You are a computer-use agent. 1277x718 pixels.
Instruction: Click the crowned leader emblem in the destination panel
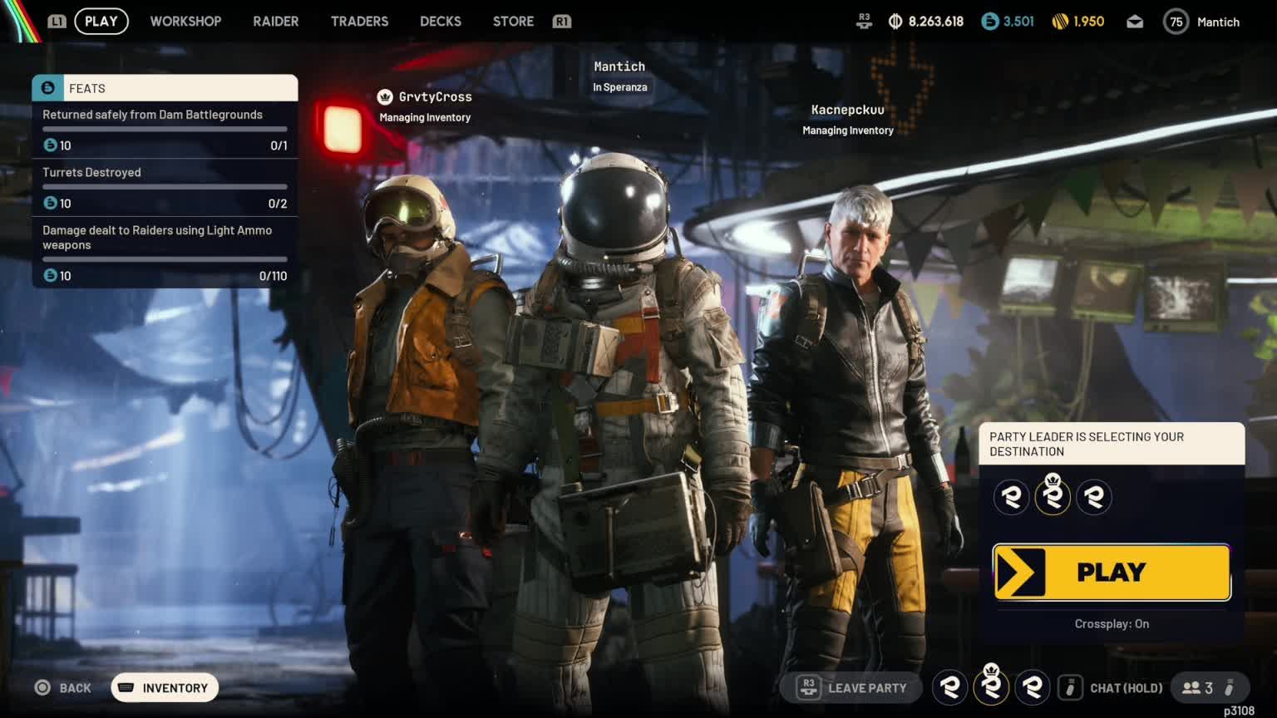tap(1053, 497)
